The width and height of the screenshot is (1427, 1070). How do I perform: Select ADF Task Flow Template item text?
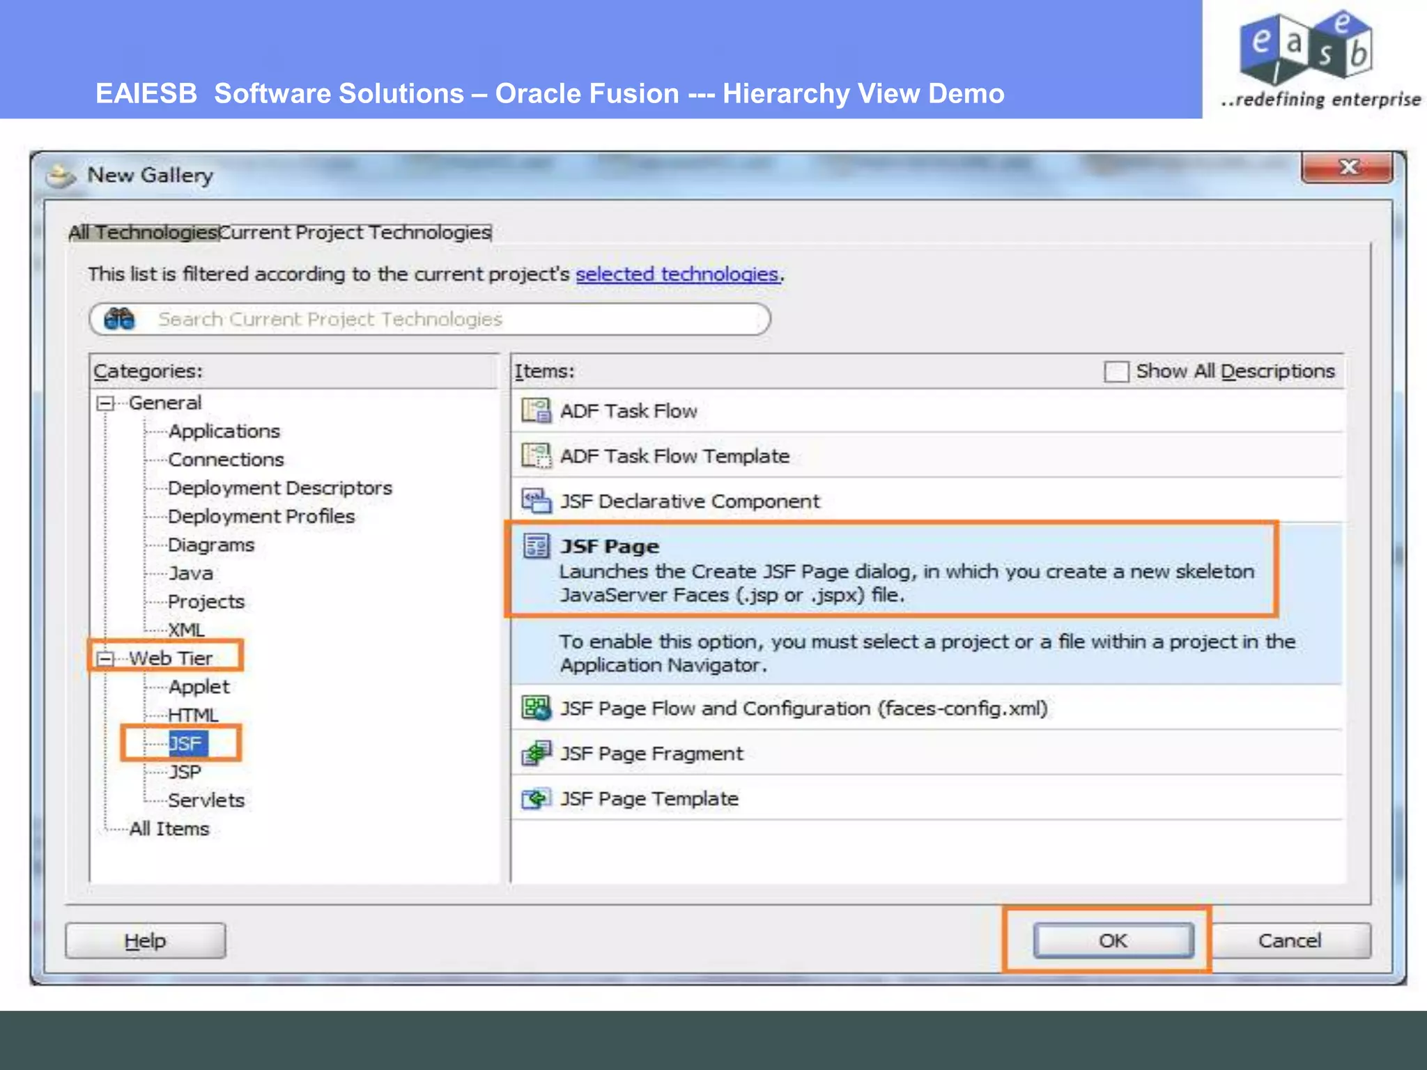(x=675, y=456)
